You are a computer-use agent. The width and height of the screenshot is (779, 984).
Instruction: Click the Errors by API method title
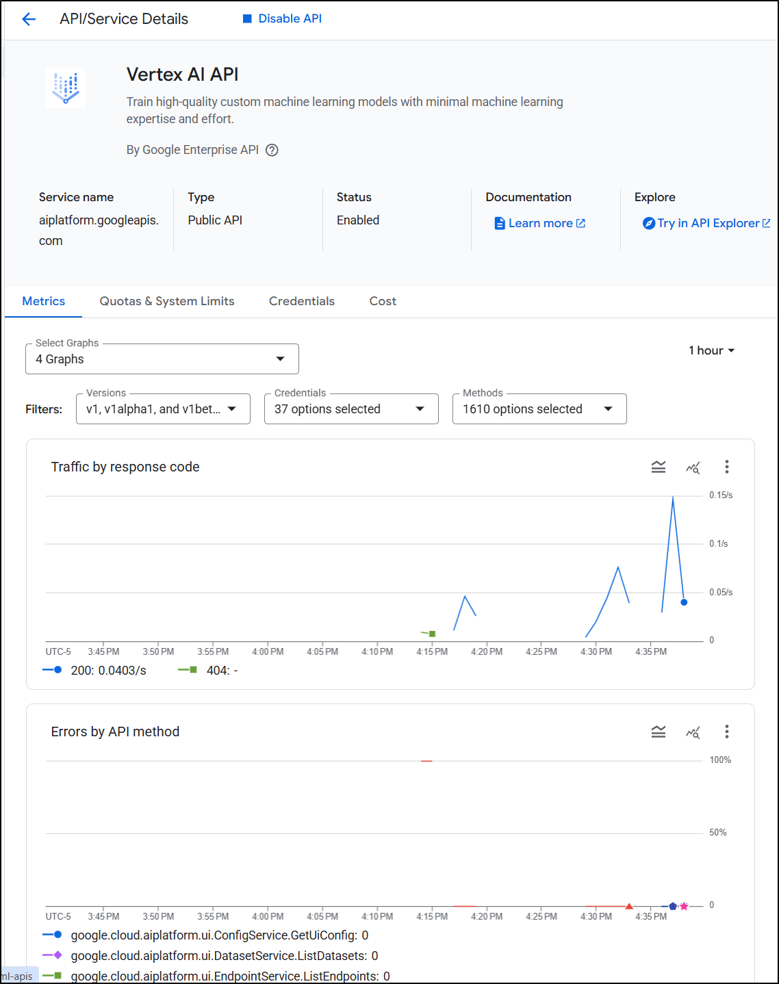(115, 732)
